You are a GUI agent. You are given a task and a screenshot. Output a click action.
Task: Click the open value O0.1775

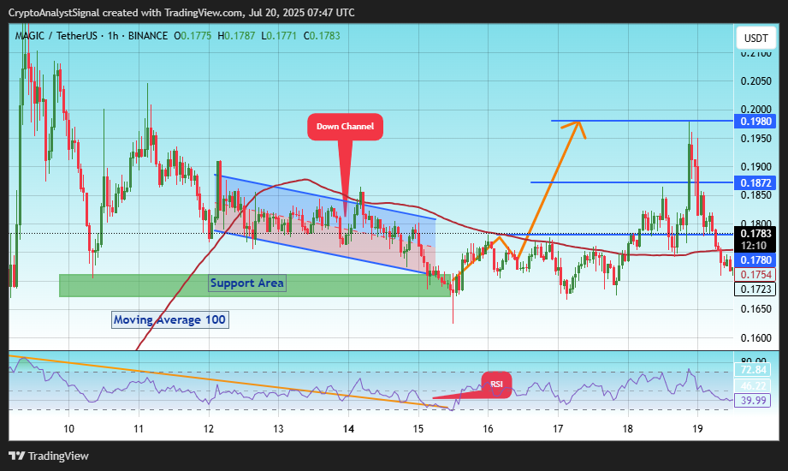[x=193, y=36]
